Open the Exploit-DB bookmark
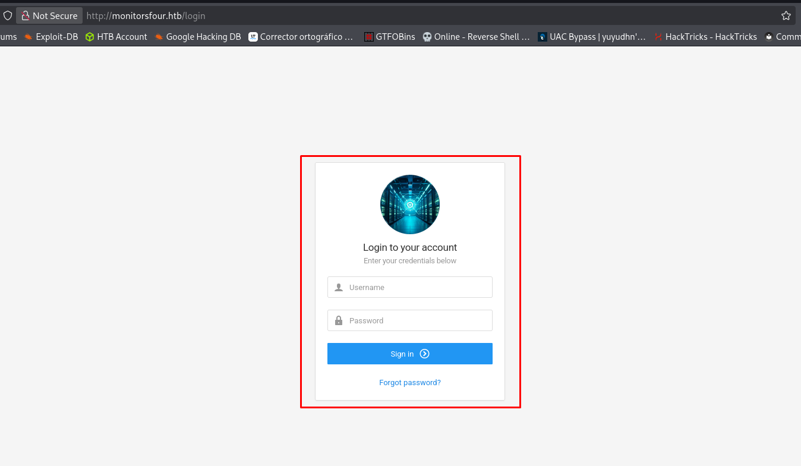 [x=51, y=37]
